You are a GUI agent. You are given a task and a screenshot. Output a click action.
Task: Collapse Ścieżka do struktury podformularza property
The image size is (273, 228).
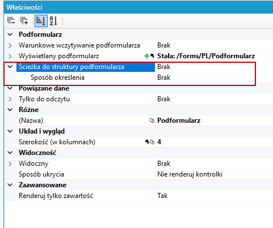coord(10,67)
